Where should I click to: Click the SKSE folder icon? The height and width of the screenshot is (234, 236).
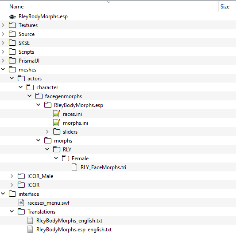coord(12,43)
